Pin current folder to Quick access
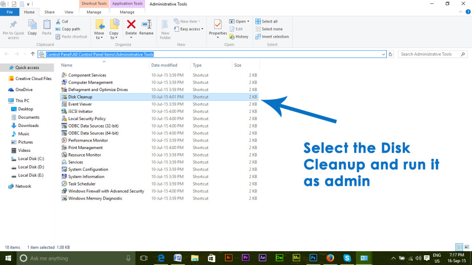Screen dimensions: 472x265 tap(13, 29)
